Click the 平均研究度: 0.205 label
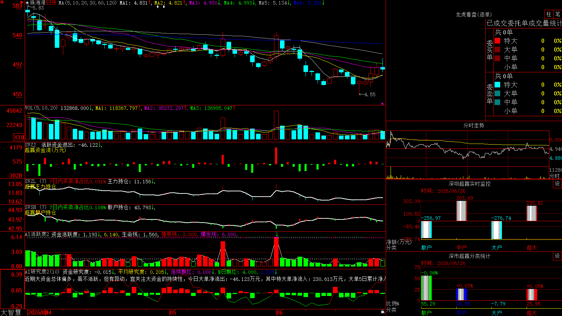The image size is (562, 316). coord(142,272)
